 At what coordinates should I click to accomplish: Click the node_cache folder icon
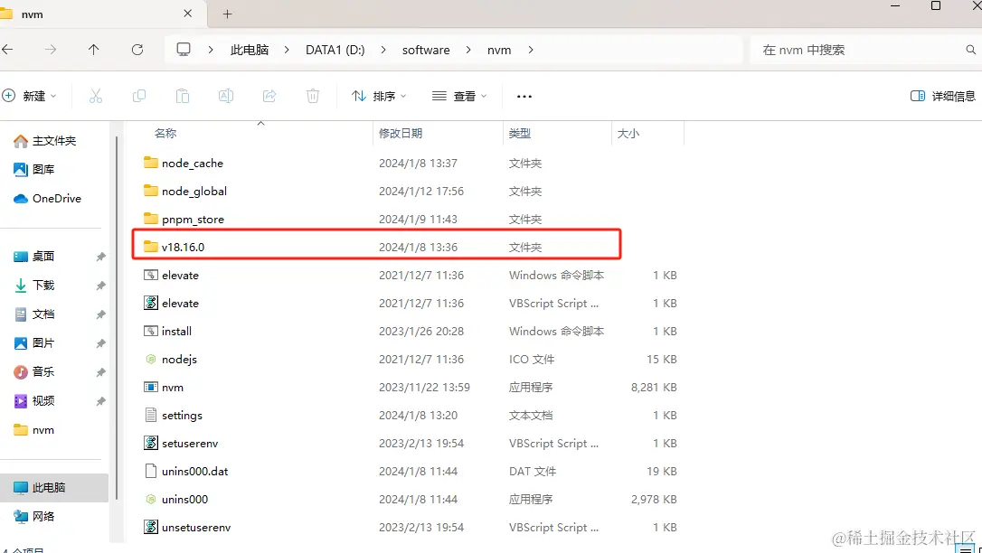(151, 163)
